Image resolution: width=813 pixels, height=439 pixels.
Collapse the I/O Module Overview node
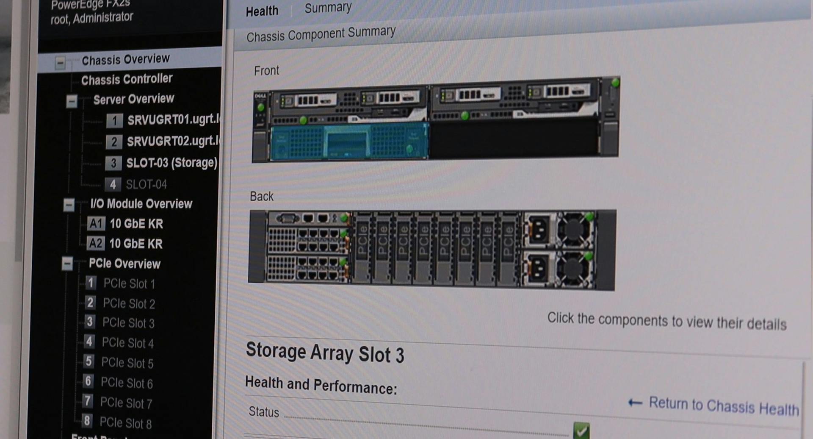[69, 205]
